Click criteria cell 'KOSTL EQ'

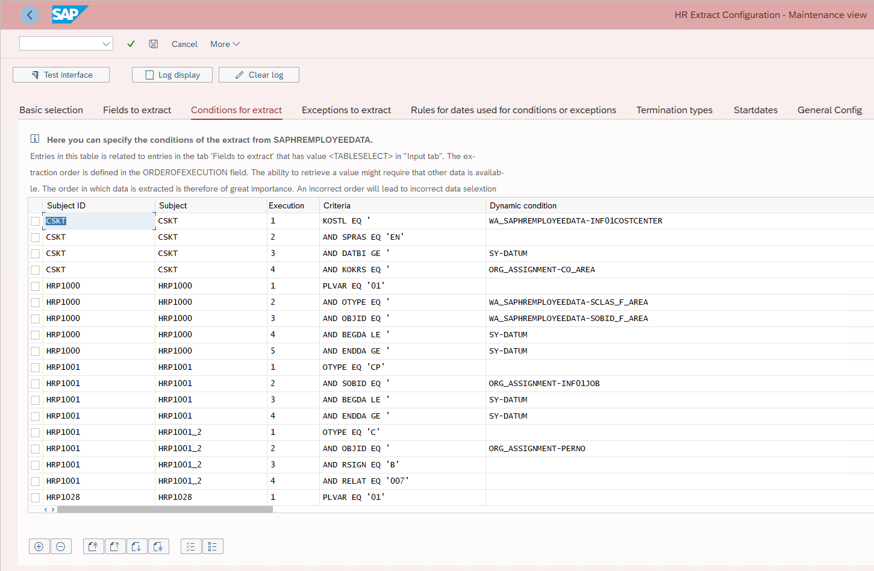pos(402,221)
